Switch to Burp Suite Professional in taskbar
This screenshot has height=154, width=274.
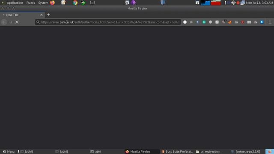pyautogui.click(x=177, y=151)
